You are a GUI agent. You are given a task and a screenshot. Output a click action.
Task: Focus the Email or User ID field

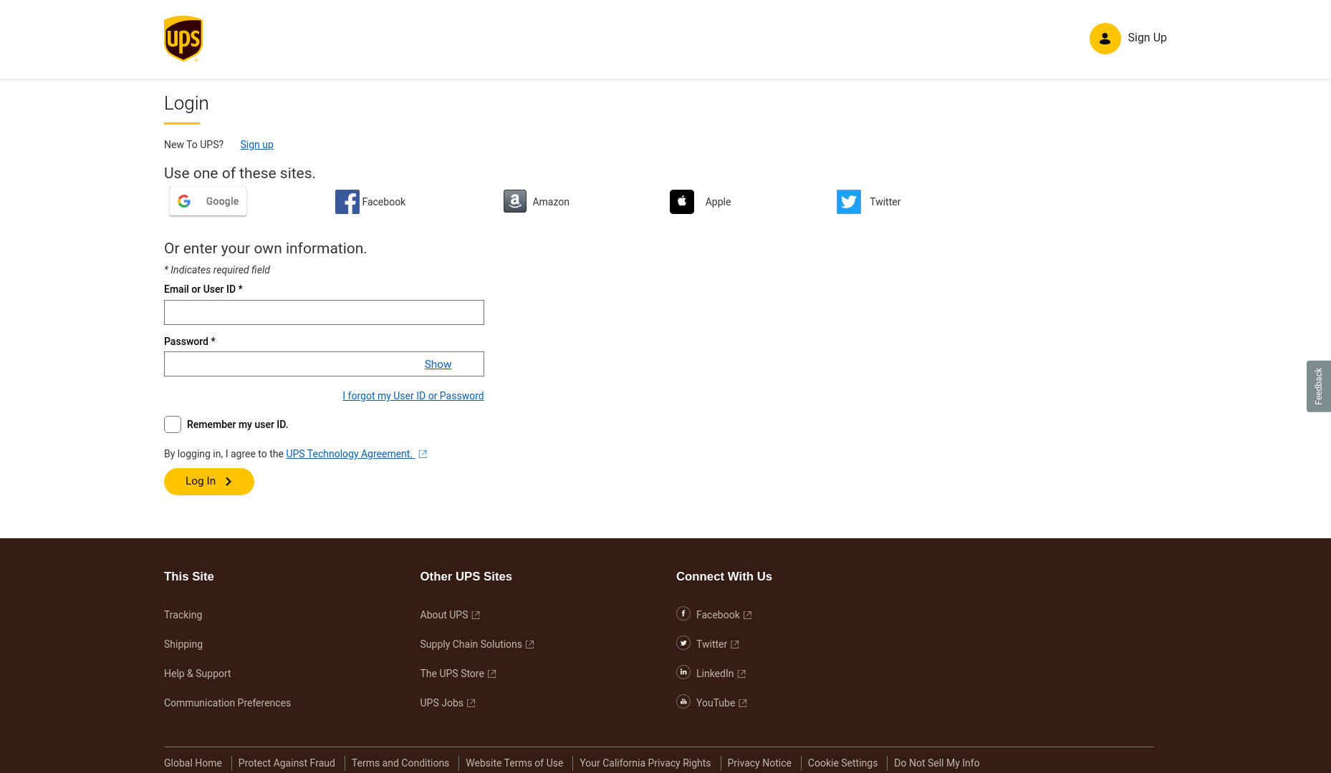tap(324, 312)
